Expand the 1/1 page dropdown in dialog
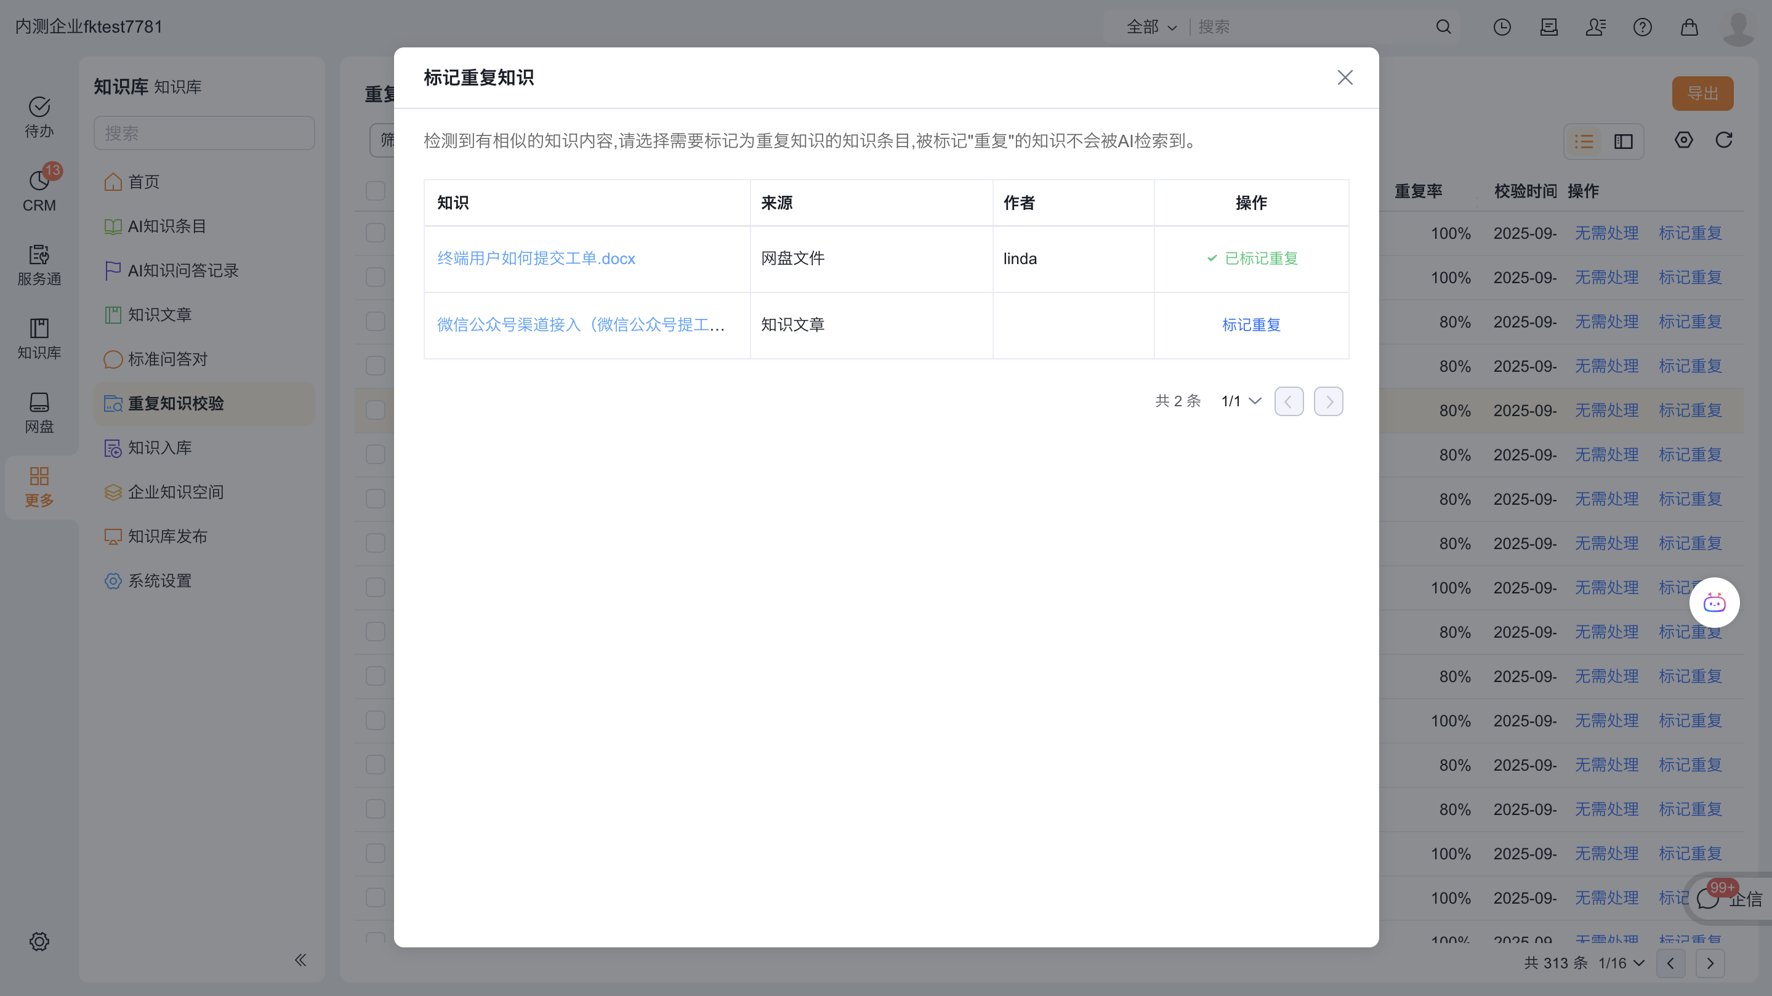Image resolution: width=1772 pixels, height=996 pixels. pos(1241,401)
